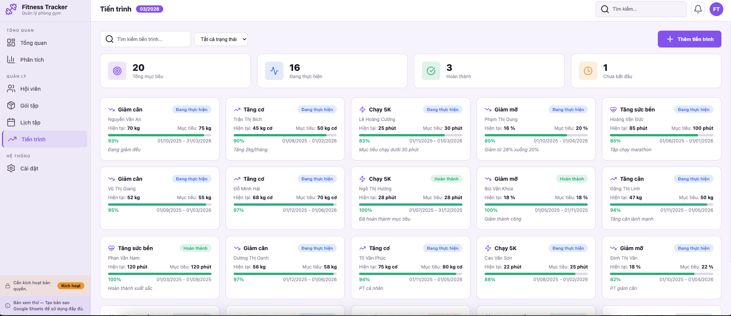Image resolution: width=731 pixels, height=316 pixels.
Task: Click the orange Kích hoạt button
Action: pos(71,286)
